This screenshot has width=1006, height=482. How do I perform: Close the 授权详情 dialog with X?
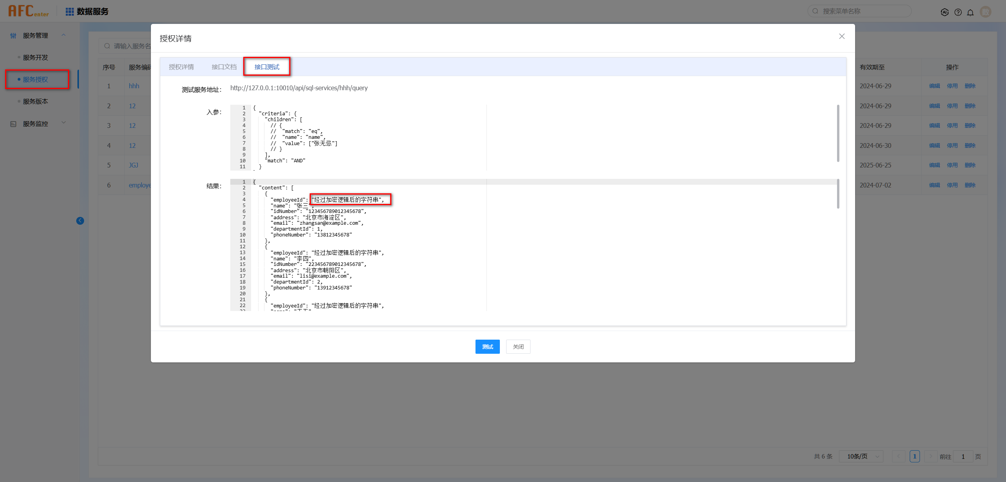click(842, 36)
